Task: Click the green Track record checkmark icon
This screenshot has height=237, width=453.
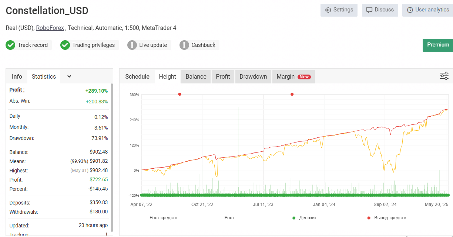Action: [x=10, y=45]
